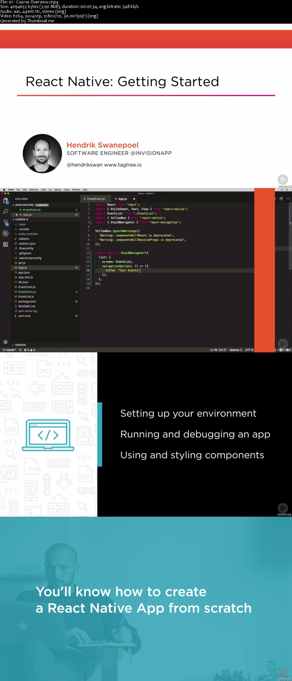Open the Search view in the activity bar
Screen dimensions: 292x681
[5, 211]
